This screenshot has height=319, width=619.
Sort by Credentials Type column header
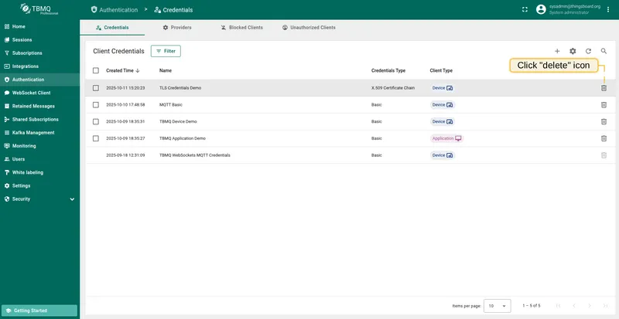point(388,70)
